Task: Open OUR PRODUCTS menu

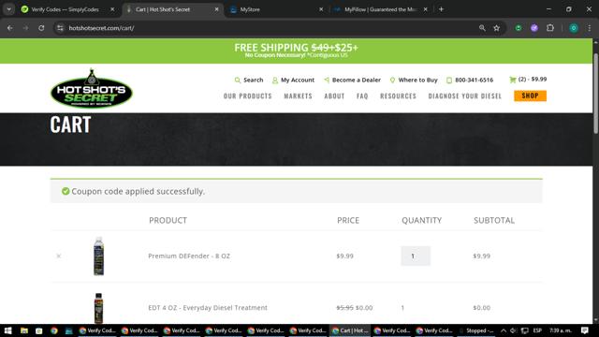Action: click(247, 95)
